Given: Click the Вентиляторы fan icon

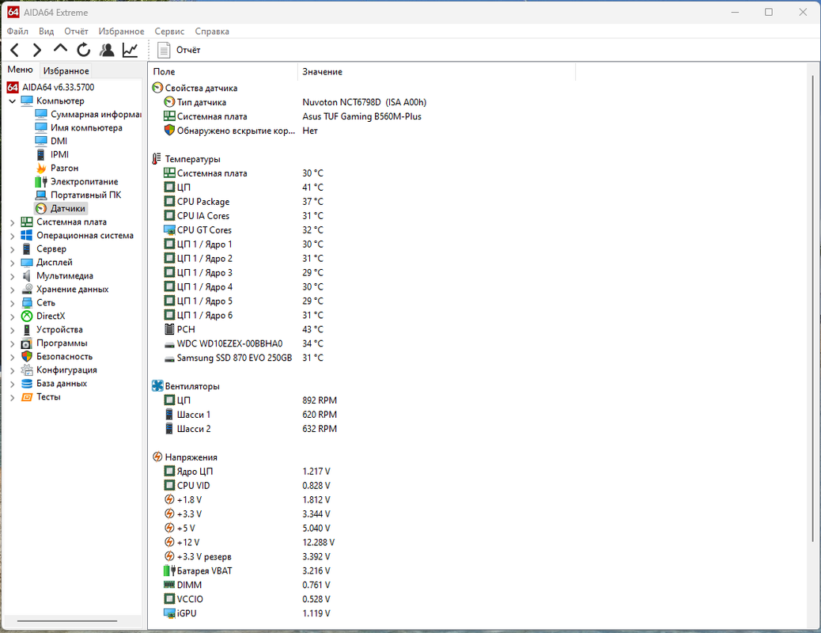Looking at the screenshot, I should [x=157, y=386].
